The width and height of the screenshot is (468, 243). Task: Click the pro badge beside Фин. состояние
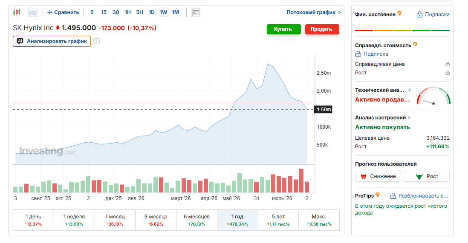tap(399, 14)
